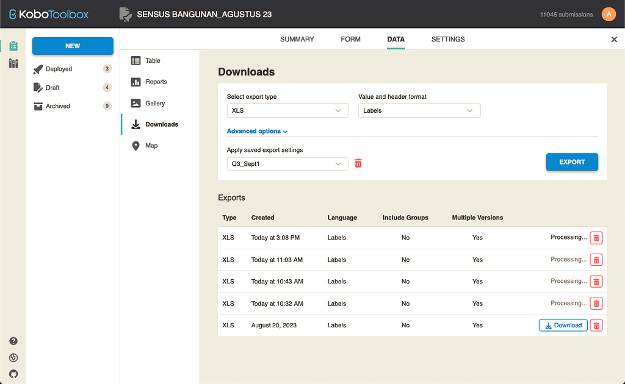Screen dimensions: 625x384
Task: Open the Value and header format dropdown
Action: [419, 110]
